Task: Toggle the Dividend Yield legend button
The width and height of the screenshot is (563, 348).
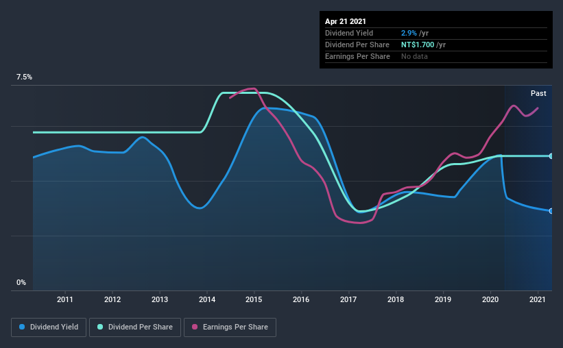Action: [49, 327]
